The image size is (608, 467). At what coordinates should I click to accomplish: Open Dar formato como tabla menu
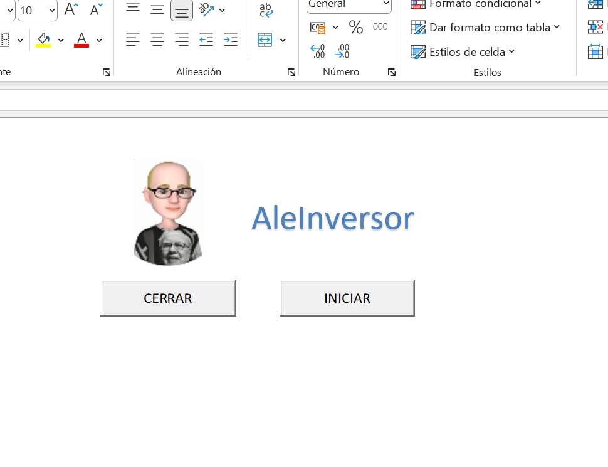485,28
